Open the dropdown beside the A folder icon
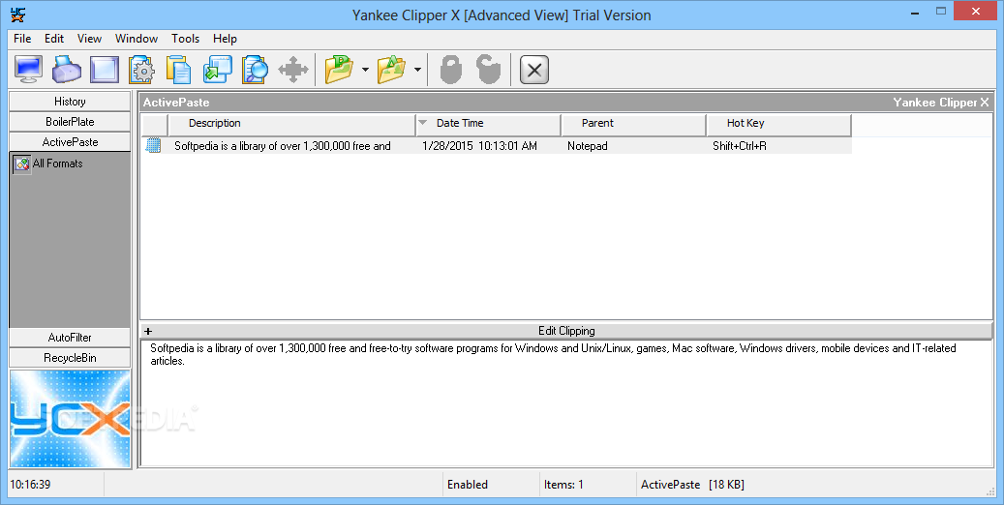The height and width of the screenshot is (505, 1004). pos(417,69)
